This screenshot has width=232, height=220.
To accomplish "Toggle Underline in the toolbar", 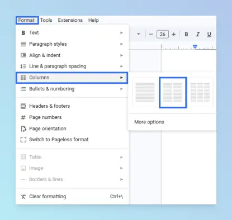I will point(209,34).
